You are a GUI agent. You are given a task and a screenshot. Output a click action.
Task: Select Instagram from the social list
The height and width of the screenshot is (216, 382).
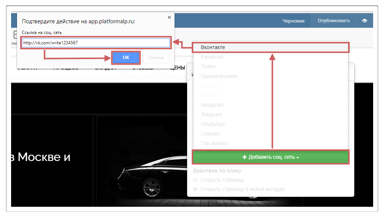coord(212,105)
